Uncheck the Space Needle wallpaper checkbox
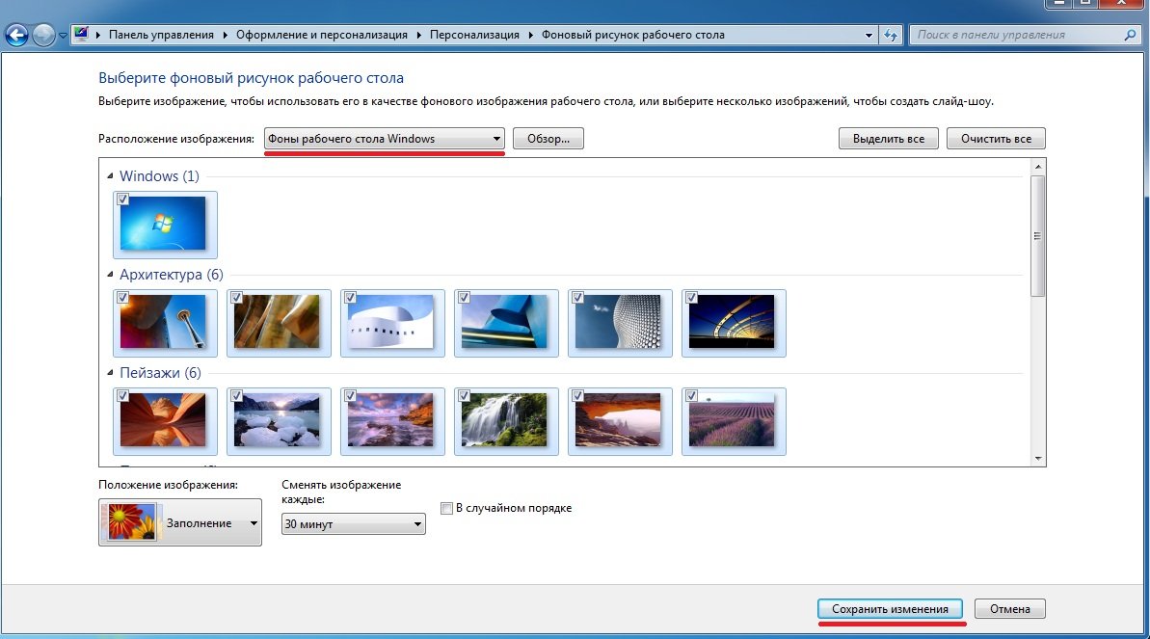 click(122, 298)
